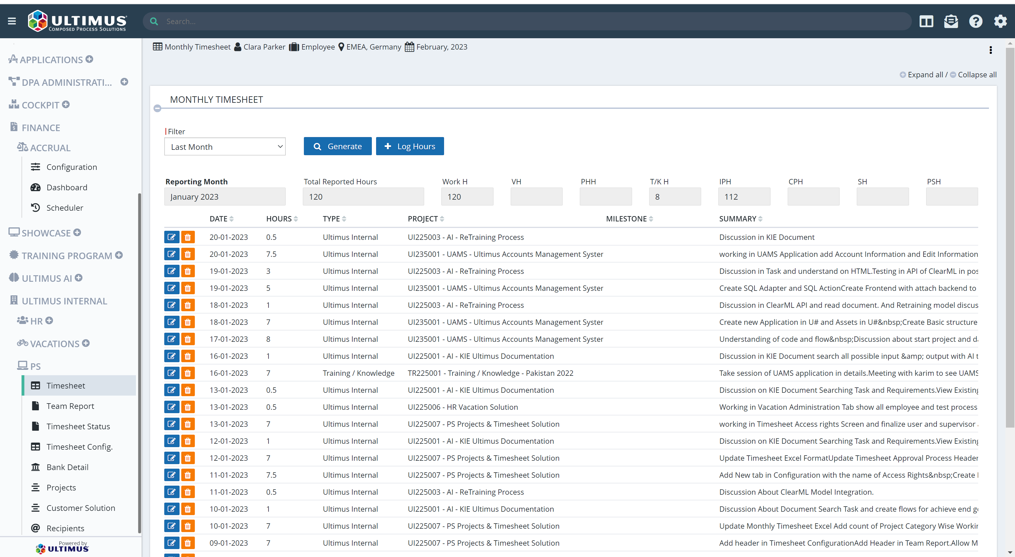Expand the ULTIMUS AI plus icon
The height and width of the screenshot is (557, 1015).
pyautogui.click(x=78, y=278)
